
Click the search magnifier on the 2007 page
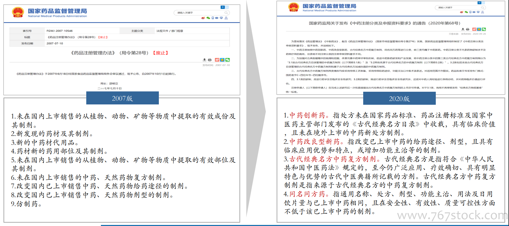pos(226,13)
